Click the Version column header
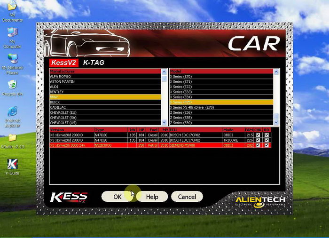Screen dimensions: 329x238 coord(72,130)
